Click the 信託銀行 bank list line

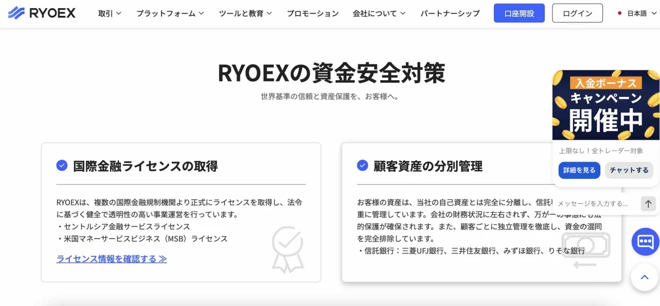pyautogui.click(x=471, y=251)
